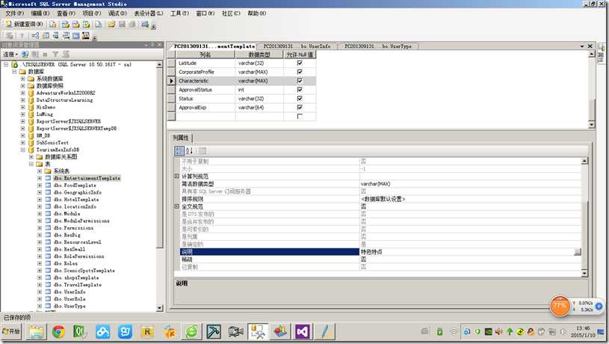609x344 pixels.
Task: Click ellipsis button in 说明 property row
Action: [578, 252]
